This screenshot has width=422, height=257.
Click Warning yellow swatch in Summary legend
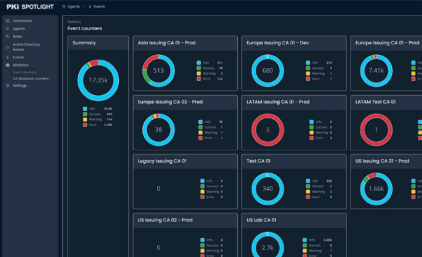(x=85, y=120)
